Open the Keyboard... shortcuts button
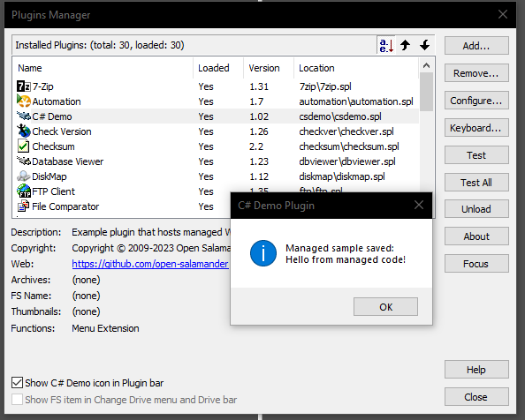 476,128
